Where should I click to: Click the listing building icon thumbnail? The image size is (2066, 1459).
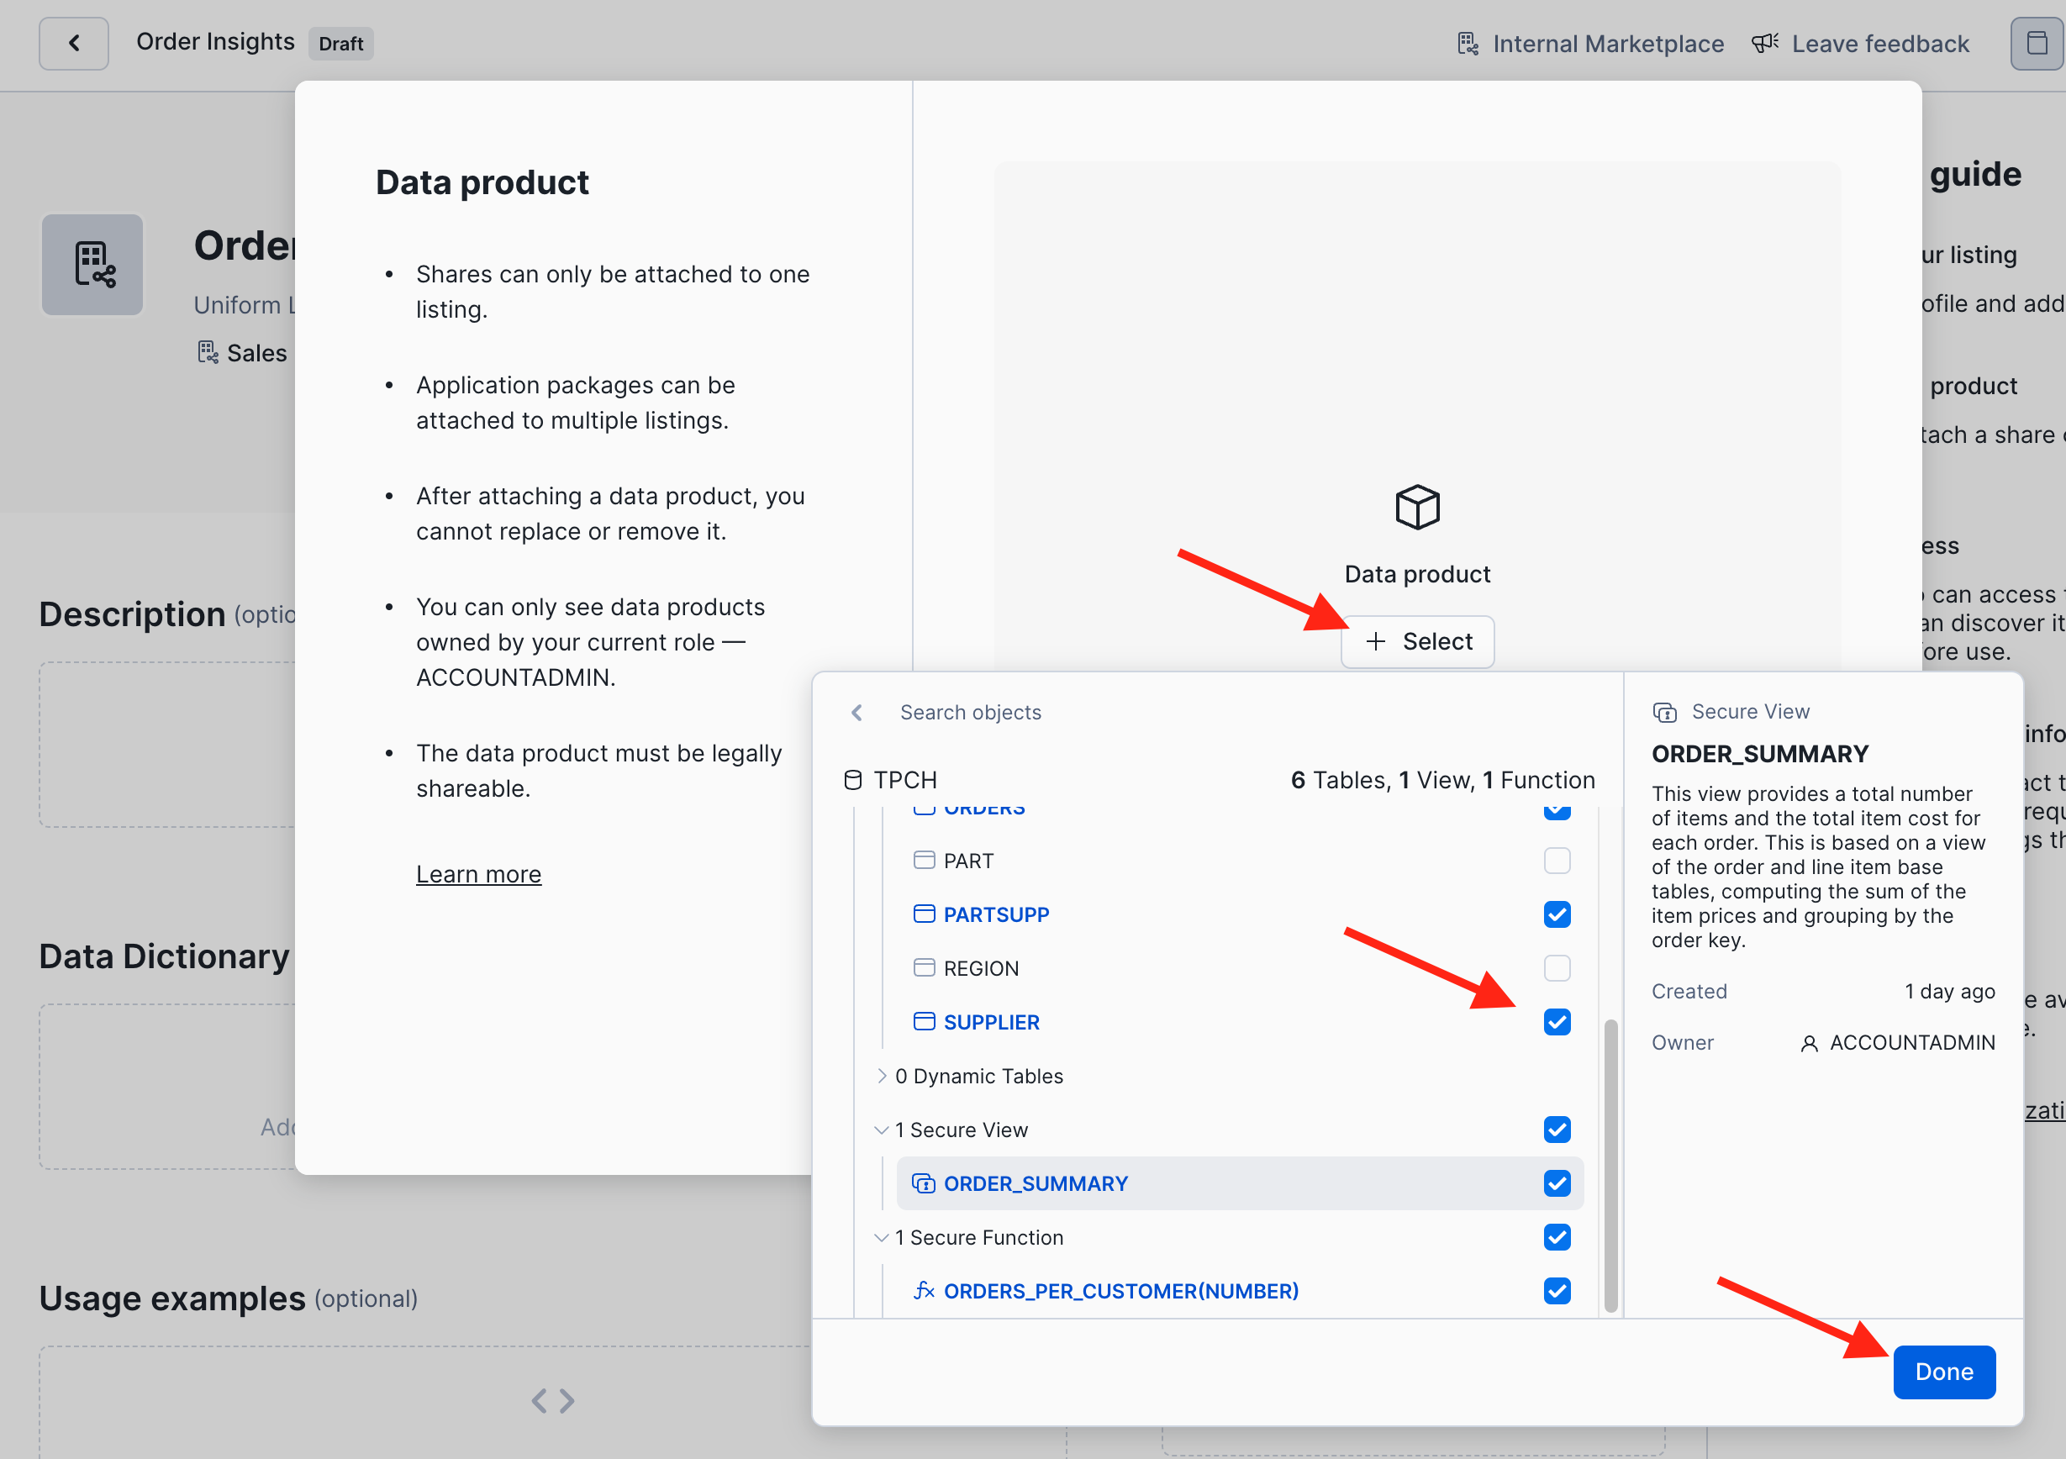point(92,265)
